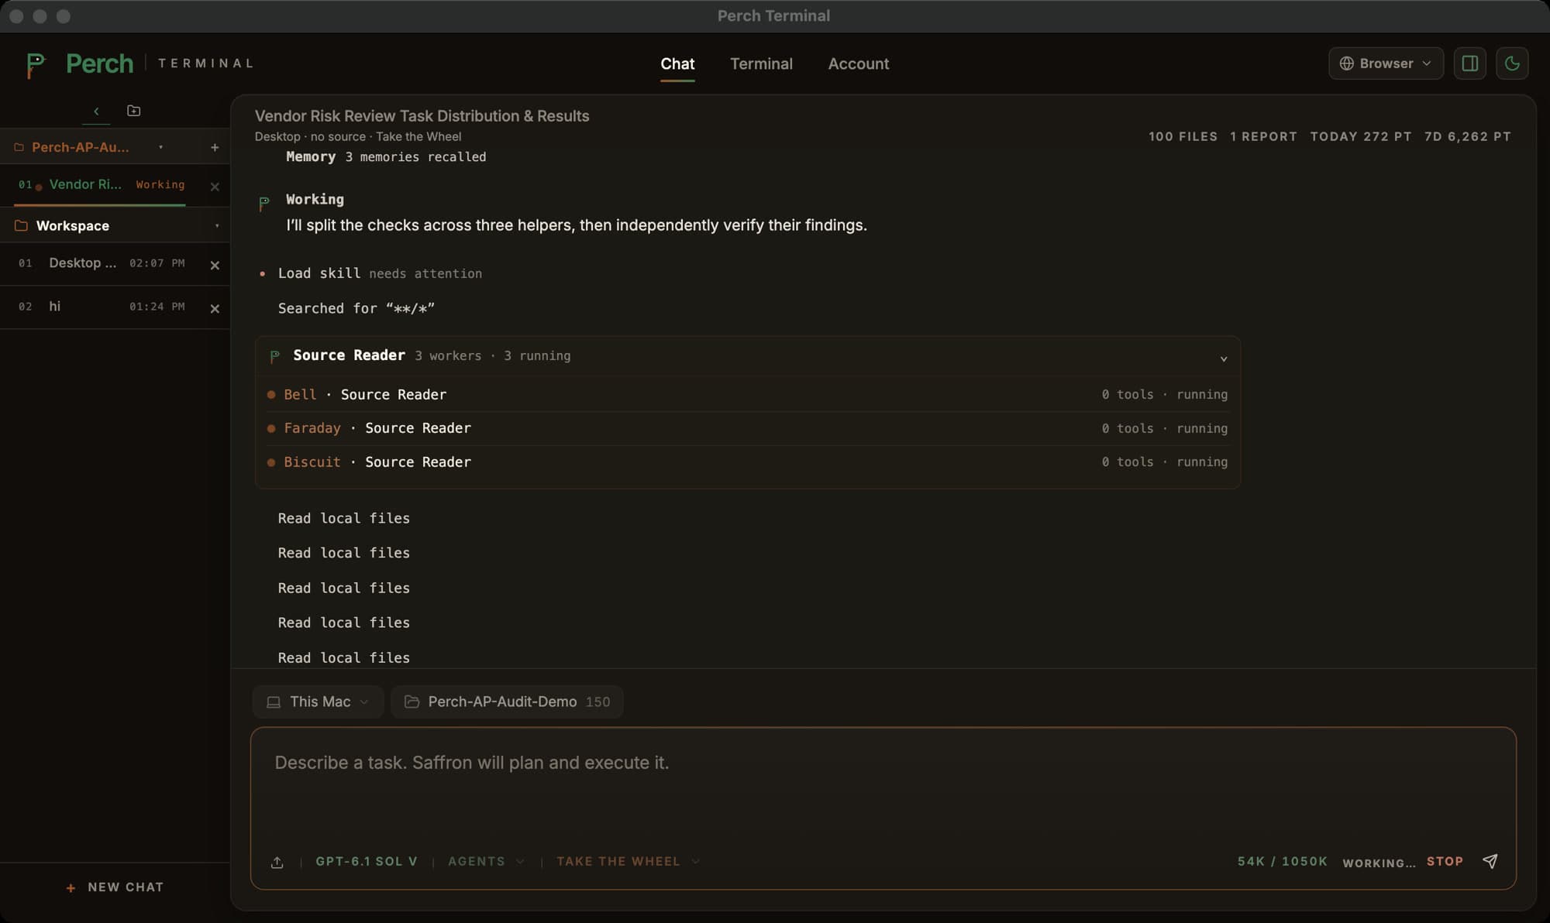Click the new folder icon in sidebar
The image size is (1550, 923).
click(133, 111)
